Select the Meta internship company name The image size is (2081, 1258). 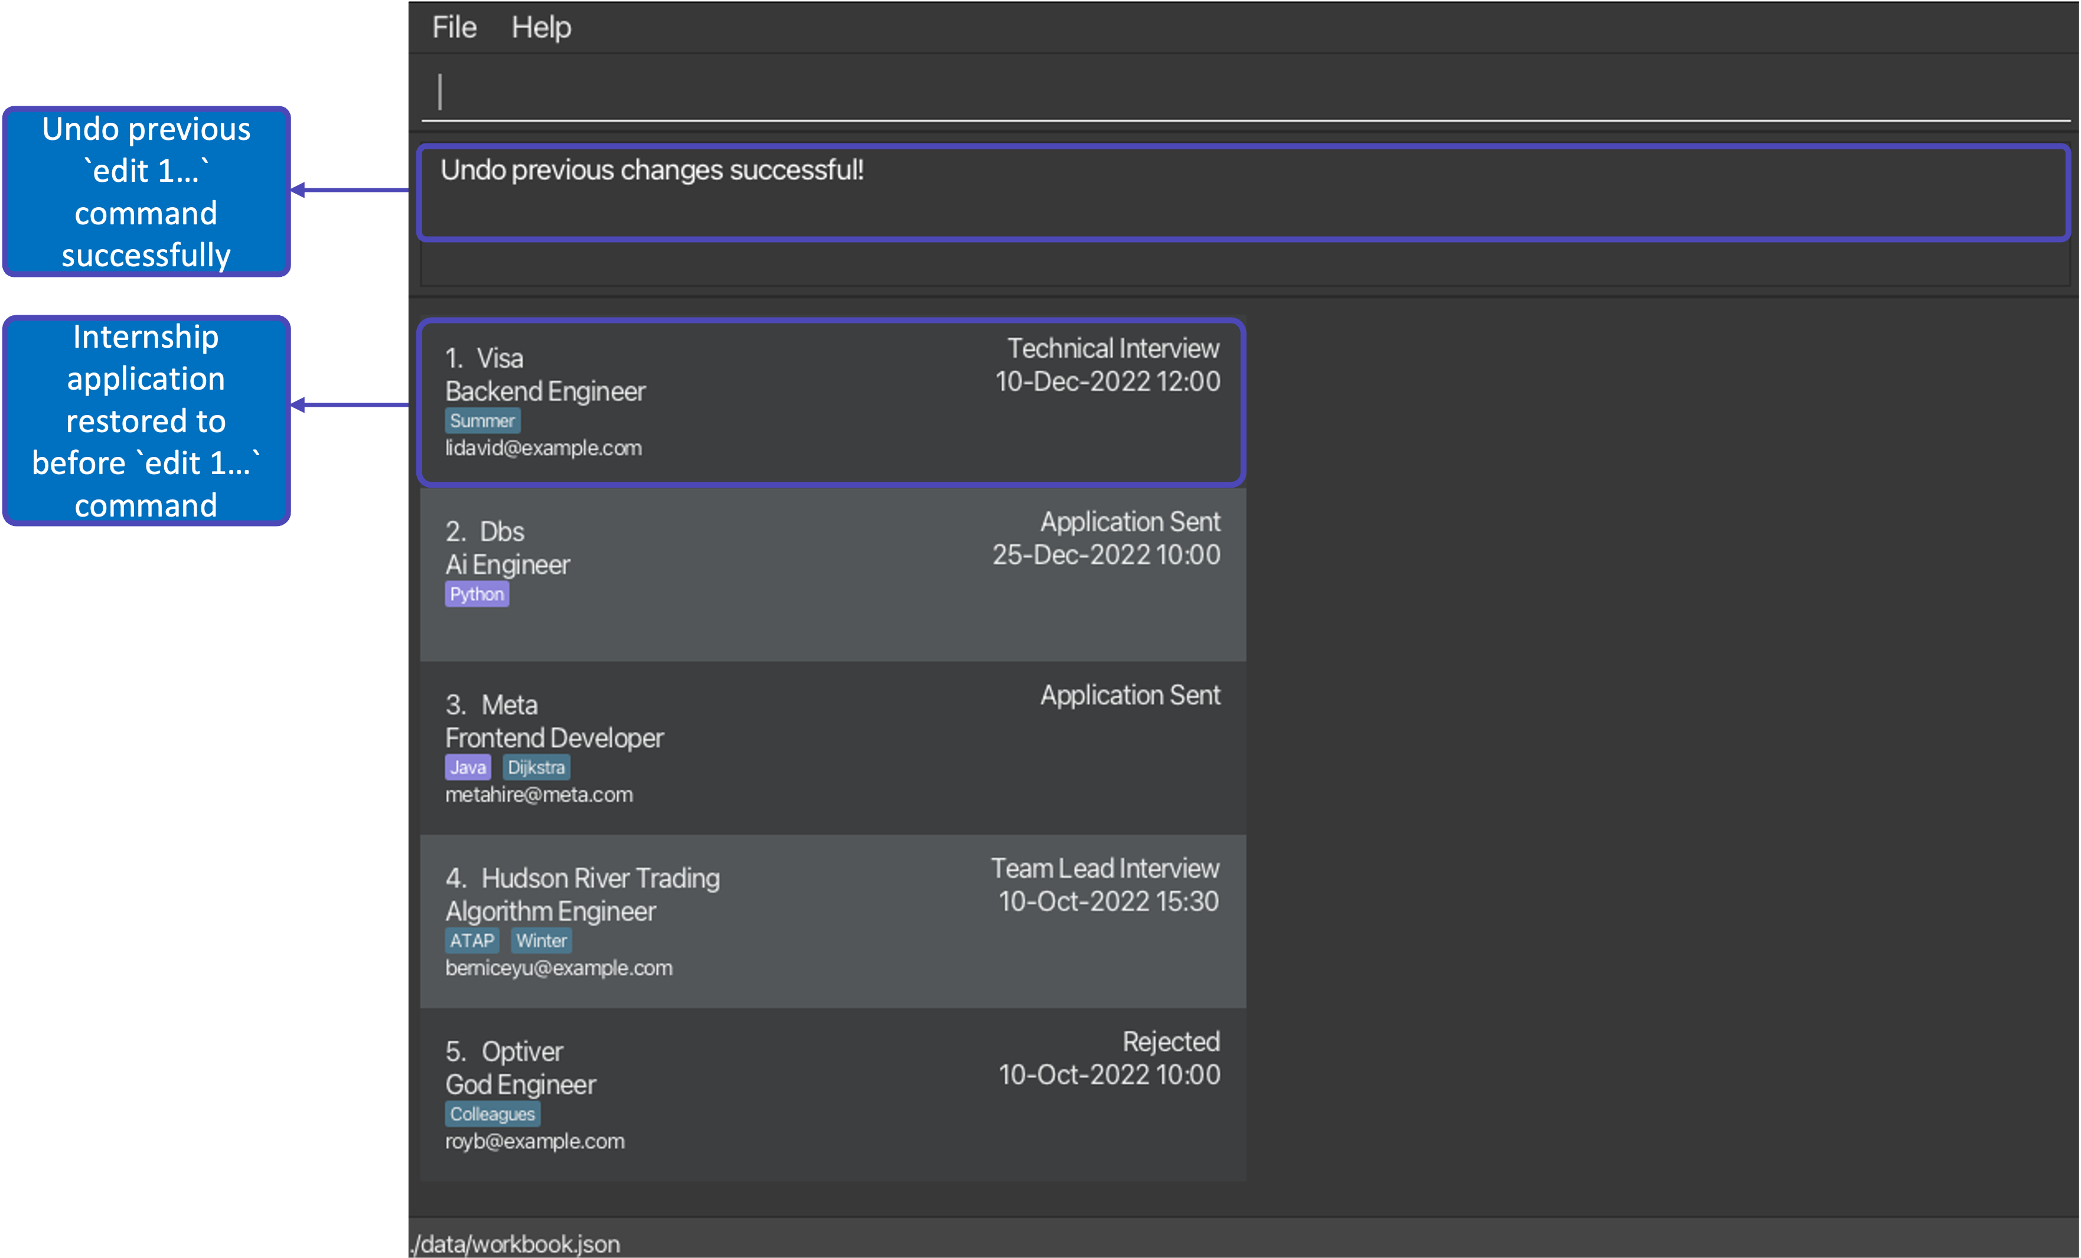[509, 704]
